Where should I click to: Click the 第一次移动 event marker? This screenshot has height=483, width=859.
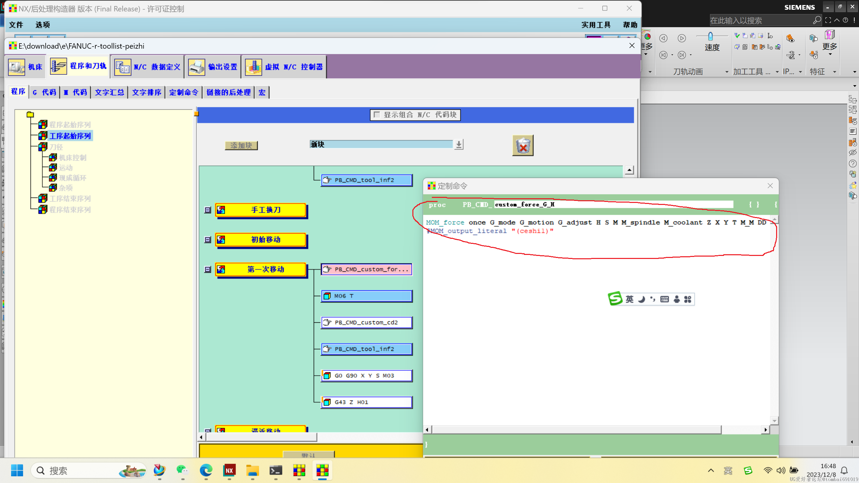pos(261,269)
